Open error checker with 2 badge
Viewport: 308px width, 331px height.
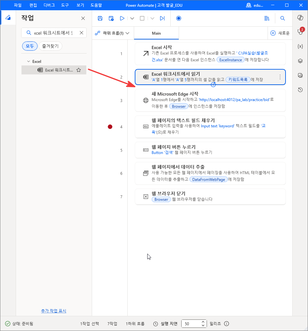(x=300, y=31)
